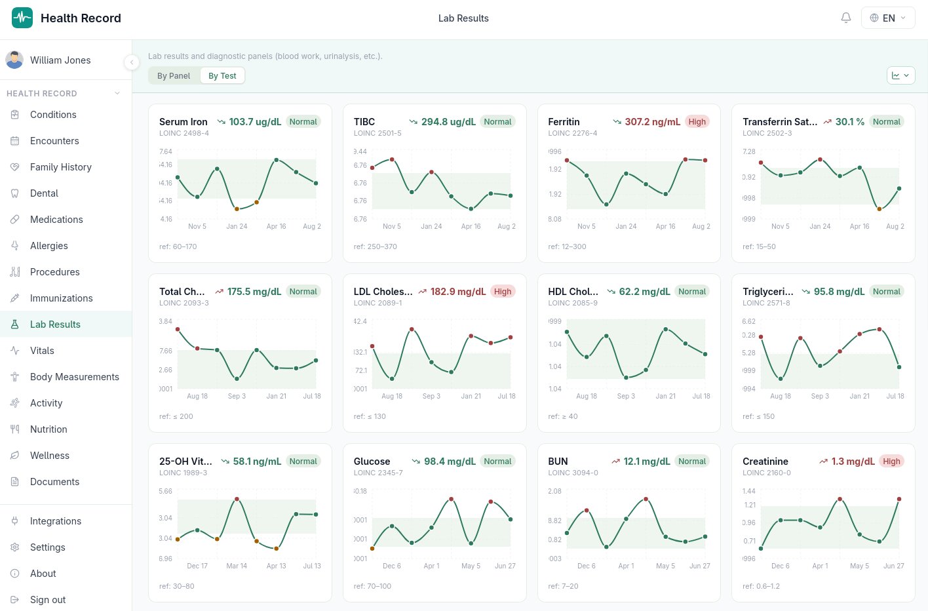
Task: Click the ref: ≤ 130 reference range
Action: click(x=370, y=416)
